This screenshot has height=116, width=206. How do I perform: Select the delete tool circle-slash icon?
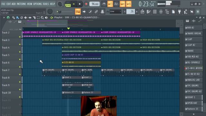pos(22,17)
